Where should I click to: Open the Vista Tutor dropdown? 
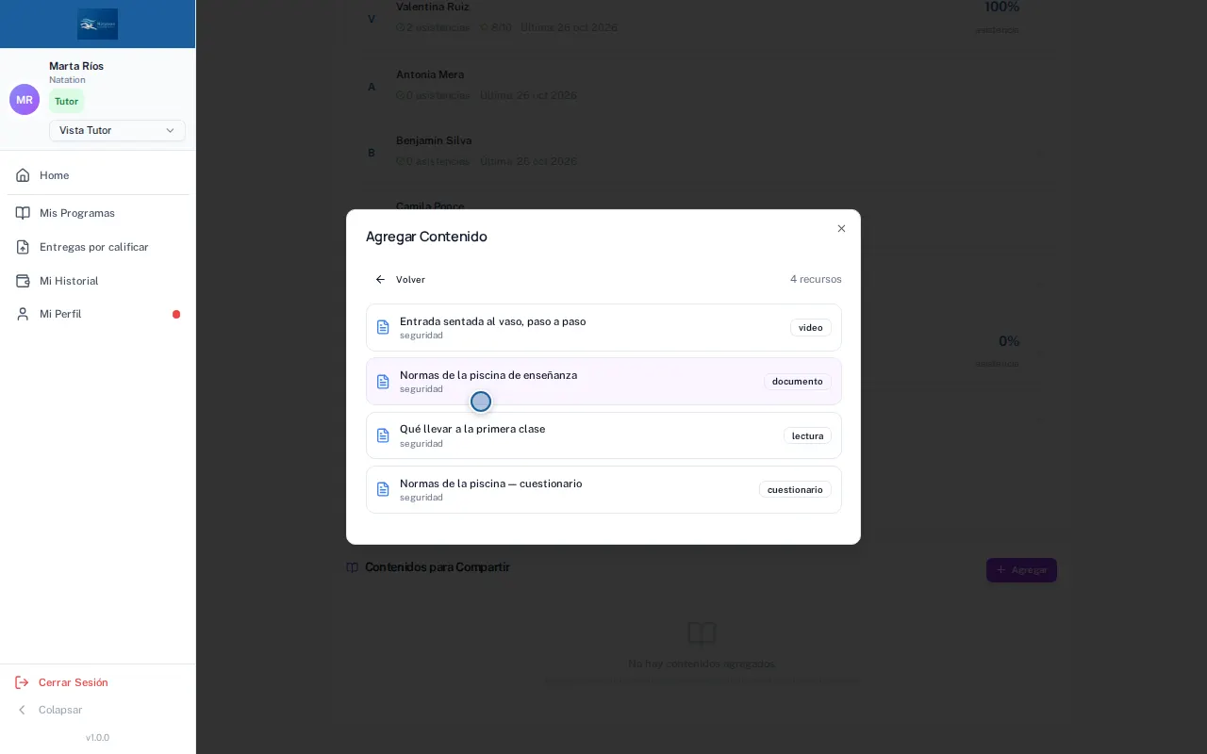tap(117, 130)
